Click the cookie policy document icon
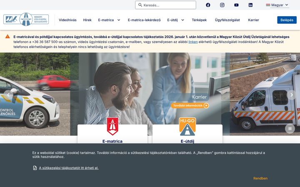Image resolution: width=300 pixels, height=187 pixels. point(35,168)
